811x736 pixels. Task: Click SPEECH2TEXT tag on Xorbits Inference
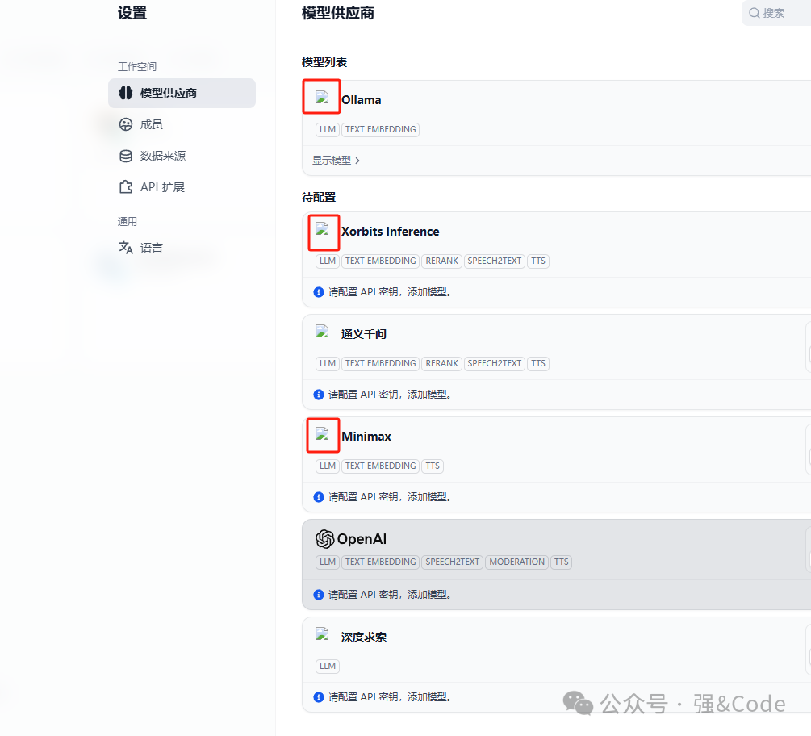click(495, 261)
